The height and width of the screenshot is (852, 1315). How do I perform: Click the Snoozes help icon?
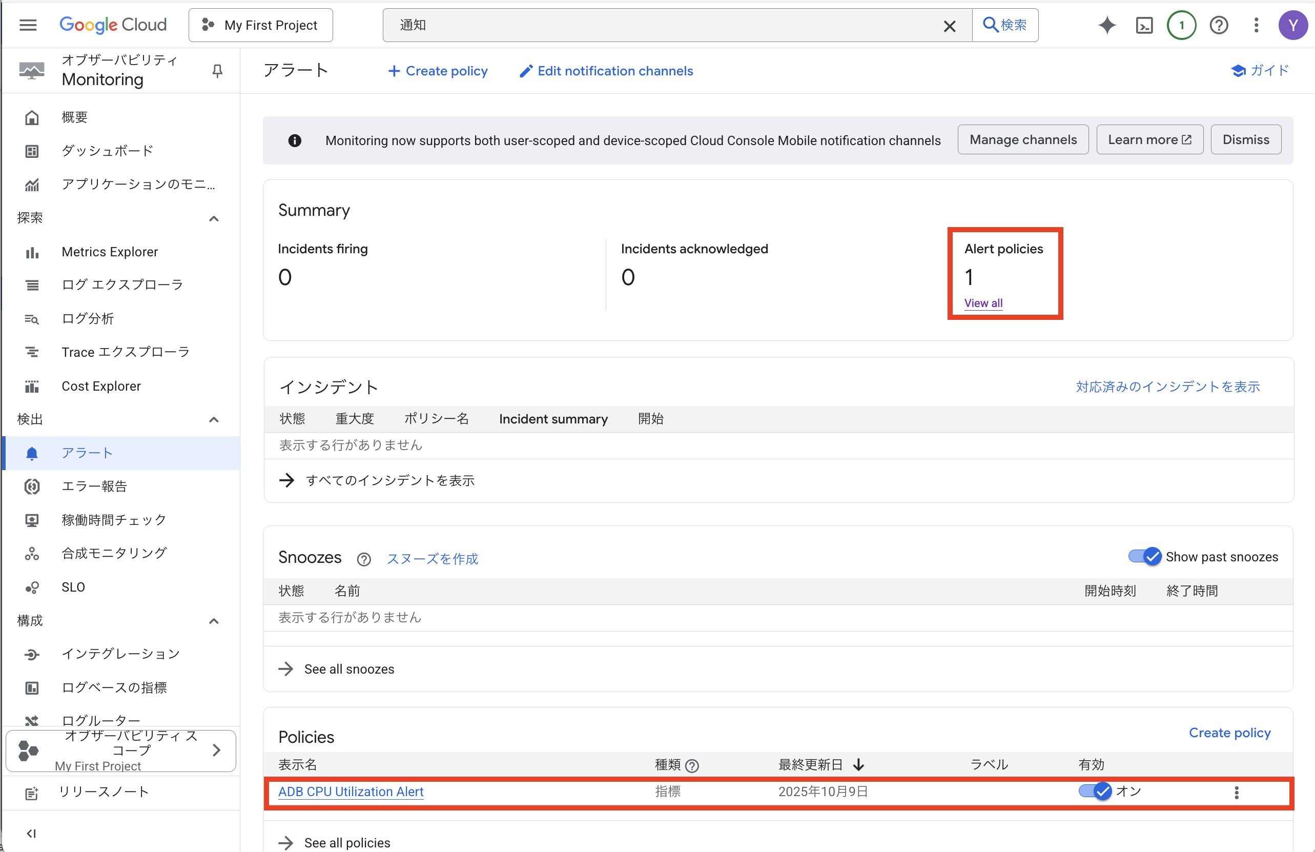coord(363,559)
